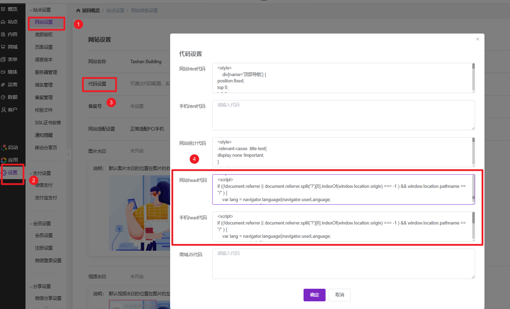
Task: Click the 正常适配PC/手机 value
Action: click(147, 129)
